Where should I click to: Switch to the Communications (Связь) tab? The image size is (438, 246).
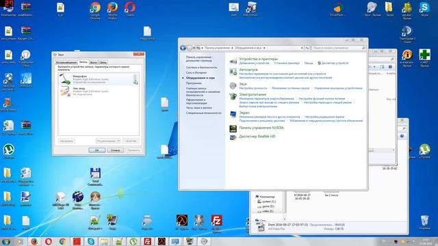pyautogui.click(x=103, y=62)
